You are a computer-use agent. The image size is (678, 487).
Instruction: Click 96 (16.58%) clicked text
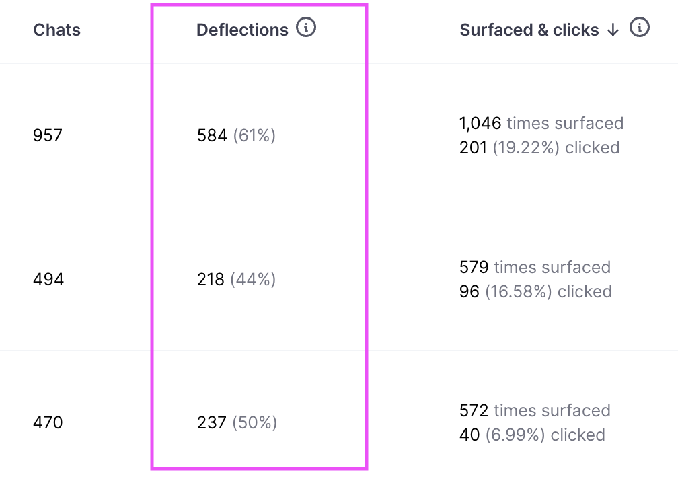click(x=535, y=291)
